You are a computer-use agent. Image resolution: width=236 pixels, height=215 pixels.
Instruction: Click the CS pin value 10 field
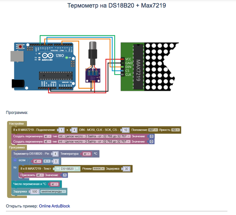[x=125, y=130]
